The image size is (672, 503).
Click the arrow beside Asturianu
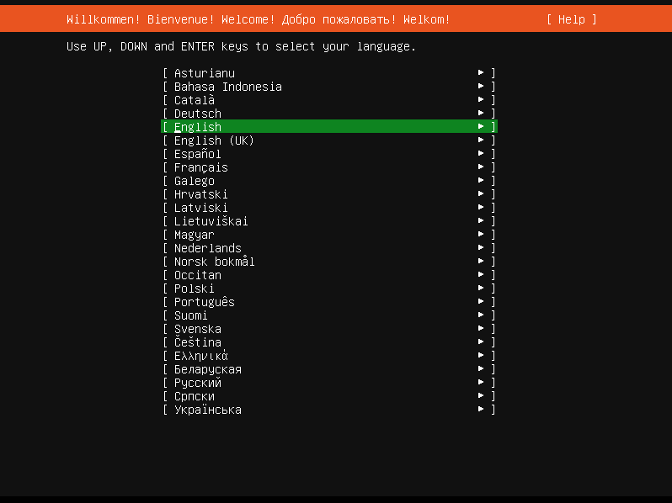pos(481,73)
